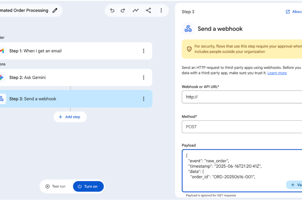Click the "Step 3" label in side panel
The image size is (302, 201).
188,12
